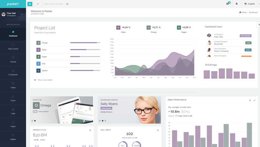Click the fullscreen expand icon in top bar
Image resolution: width=260 pixels, height=147 pixels.
tap(38, 4)
